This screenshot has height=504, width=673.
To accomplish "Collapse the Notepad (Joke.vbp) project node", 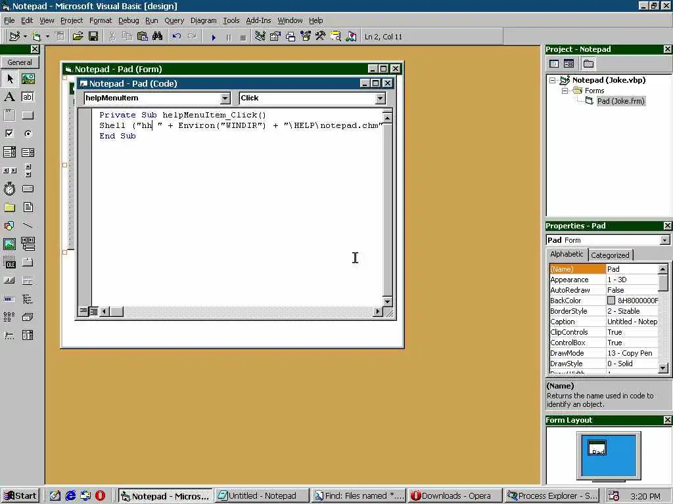I will pyautogui.click(x=553, y=80).
